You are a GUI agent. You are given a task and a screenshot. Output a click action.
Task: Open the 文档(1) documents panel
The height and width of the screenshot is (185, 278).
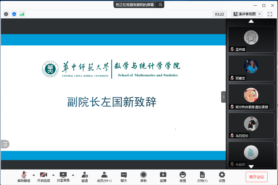(202, 177)
